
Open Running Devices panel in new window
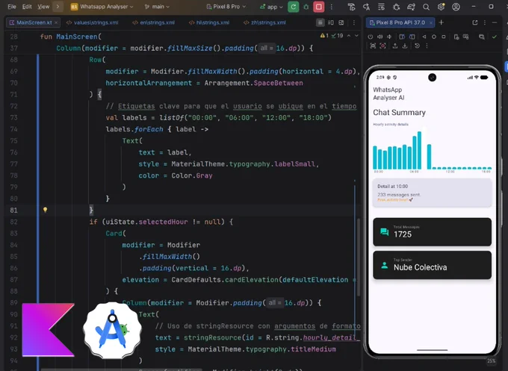[x=475, y=22]
